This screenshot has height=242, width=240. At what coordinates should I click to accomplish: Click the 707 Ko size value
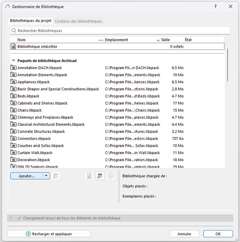[178, 139]
